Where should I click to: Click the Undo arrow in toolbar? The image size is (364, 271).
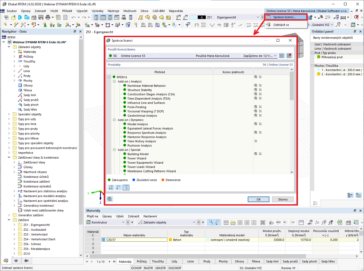[x=73, y=17]
